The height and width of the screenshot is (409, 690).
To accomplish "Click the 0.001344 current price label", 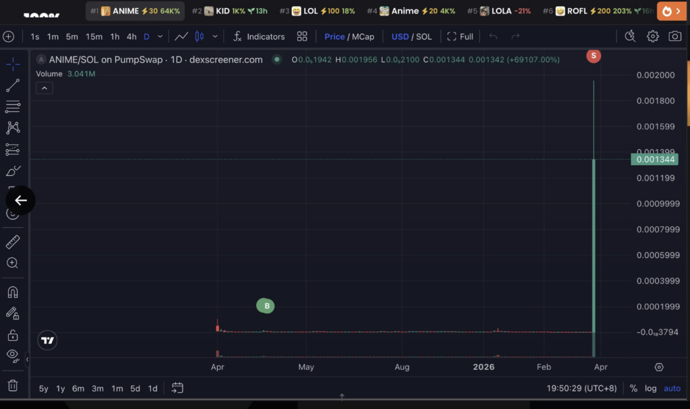I will tap(654, 160).
